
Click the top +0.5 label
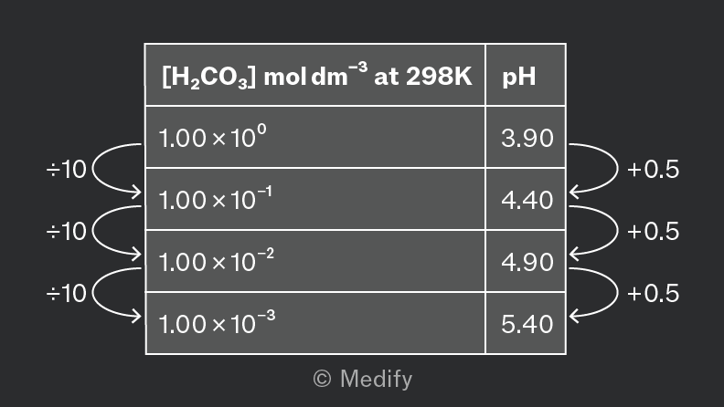click(x=654, y=169)
